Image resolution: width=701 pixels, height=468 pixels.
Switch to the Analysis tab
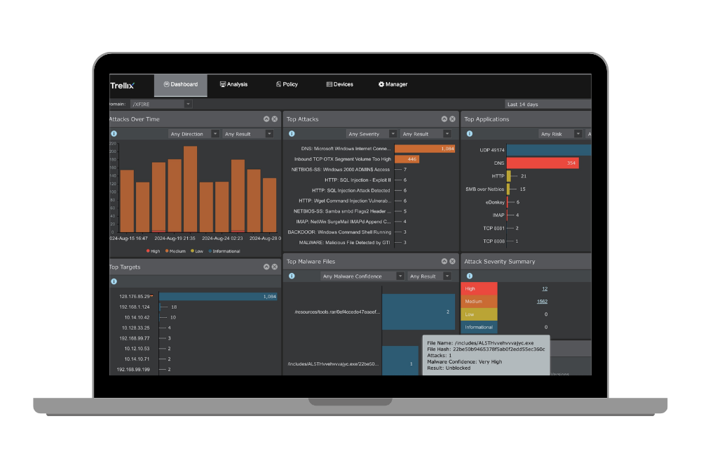[x=233, y=85]
